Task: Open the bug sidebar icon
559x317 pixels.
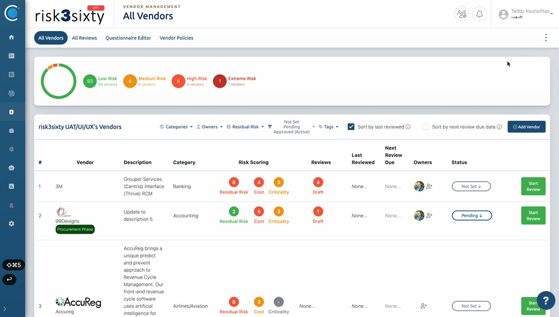Action: [11, 149]
